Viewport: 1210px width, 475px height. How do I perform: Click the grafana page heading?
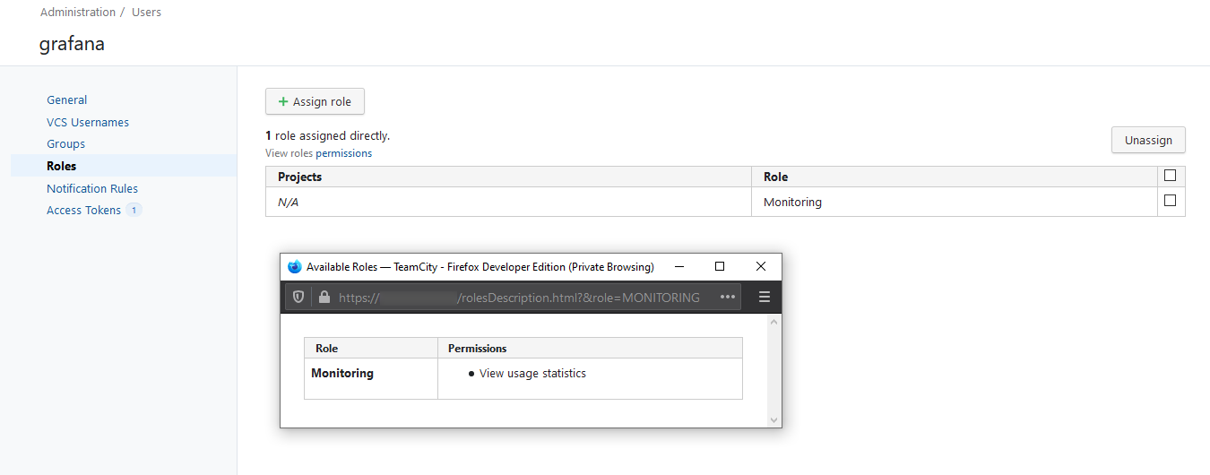(72, 43)
